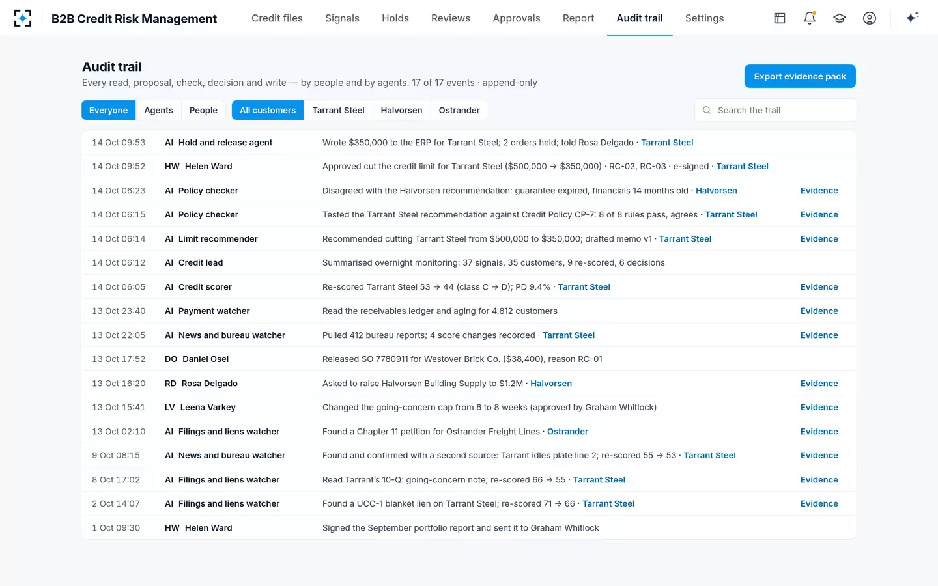Go to the Signals tab

(x=342, y=18)
